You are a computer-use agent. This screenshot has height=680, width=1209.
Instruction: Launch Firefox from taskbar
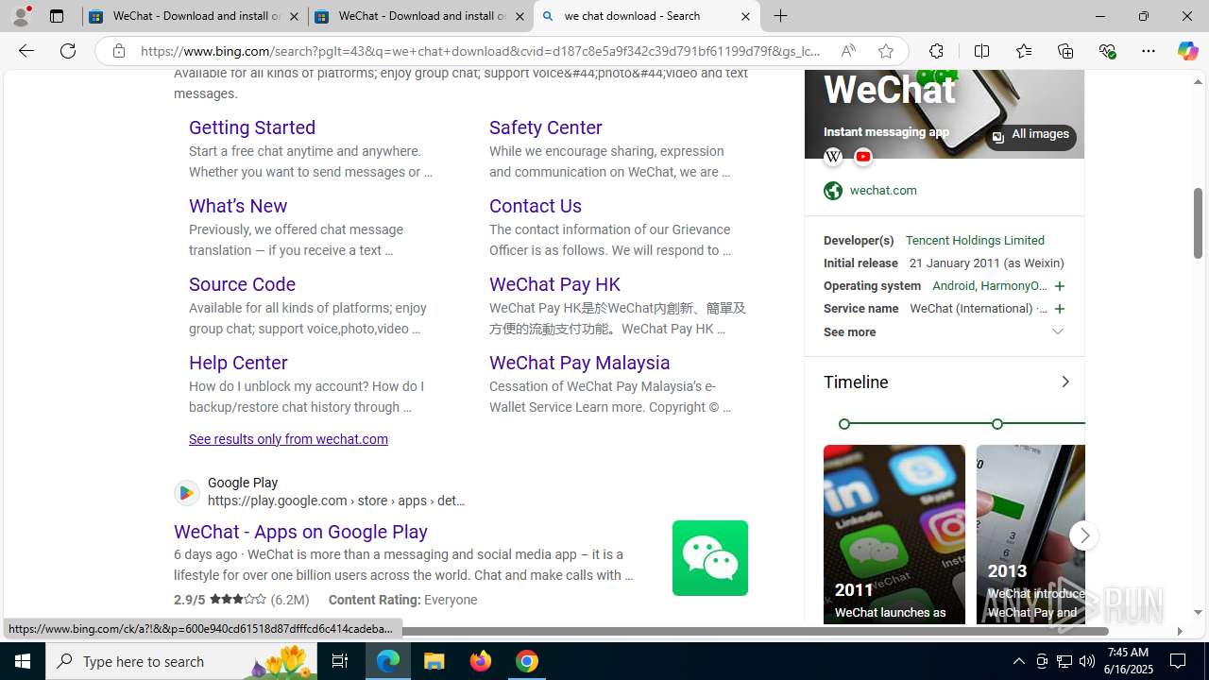tap(481, 661)
